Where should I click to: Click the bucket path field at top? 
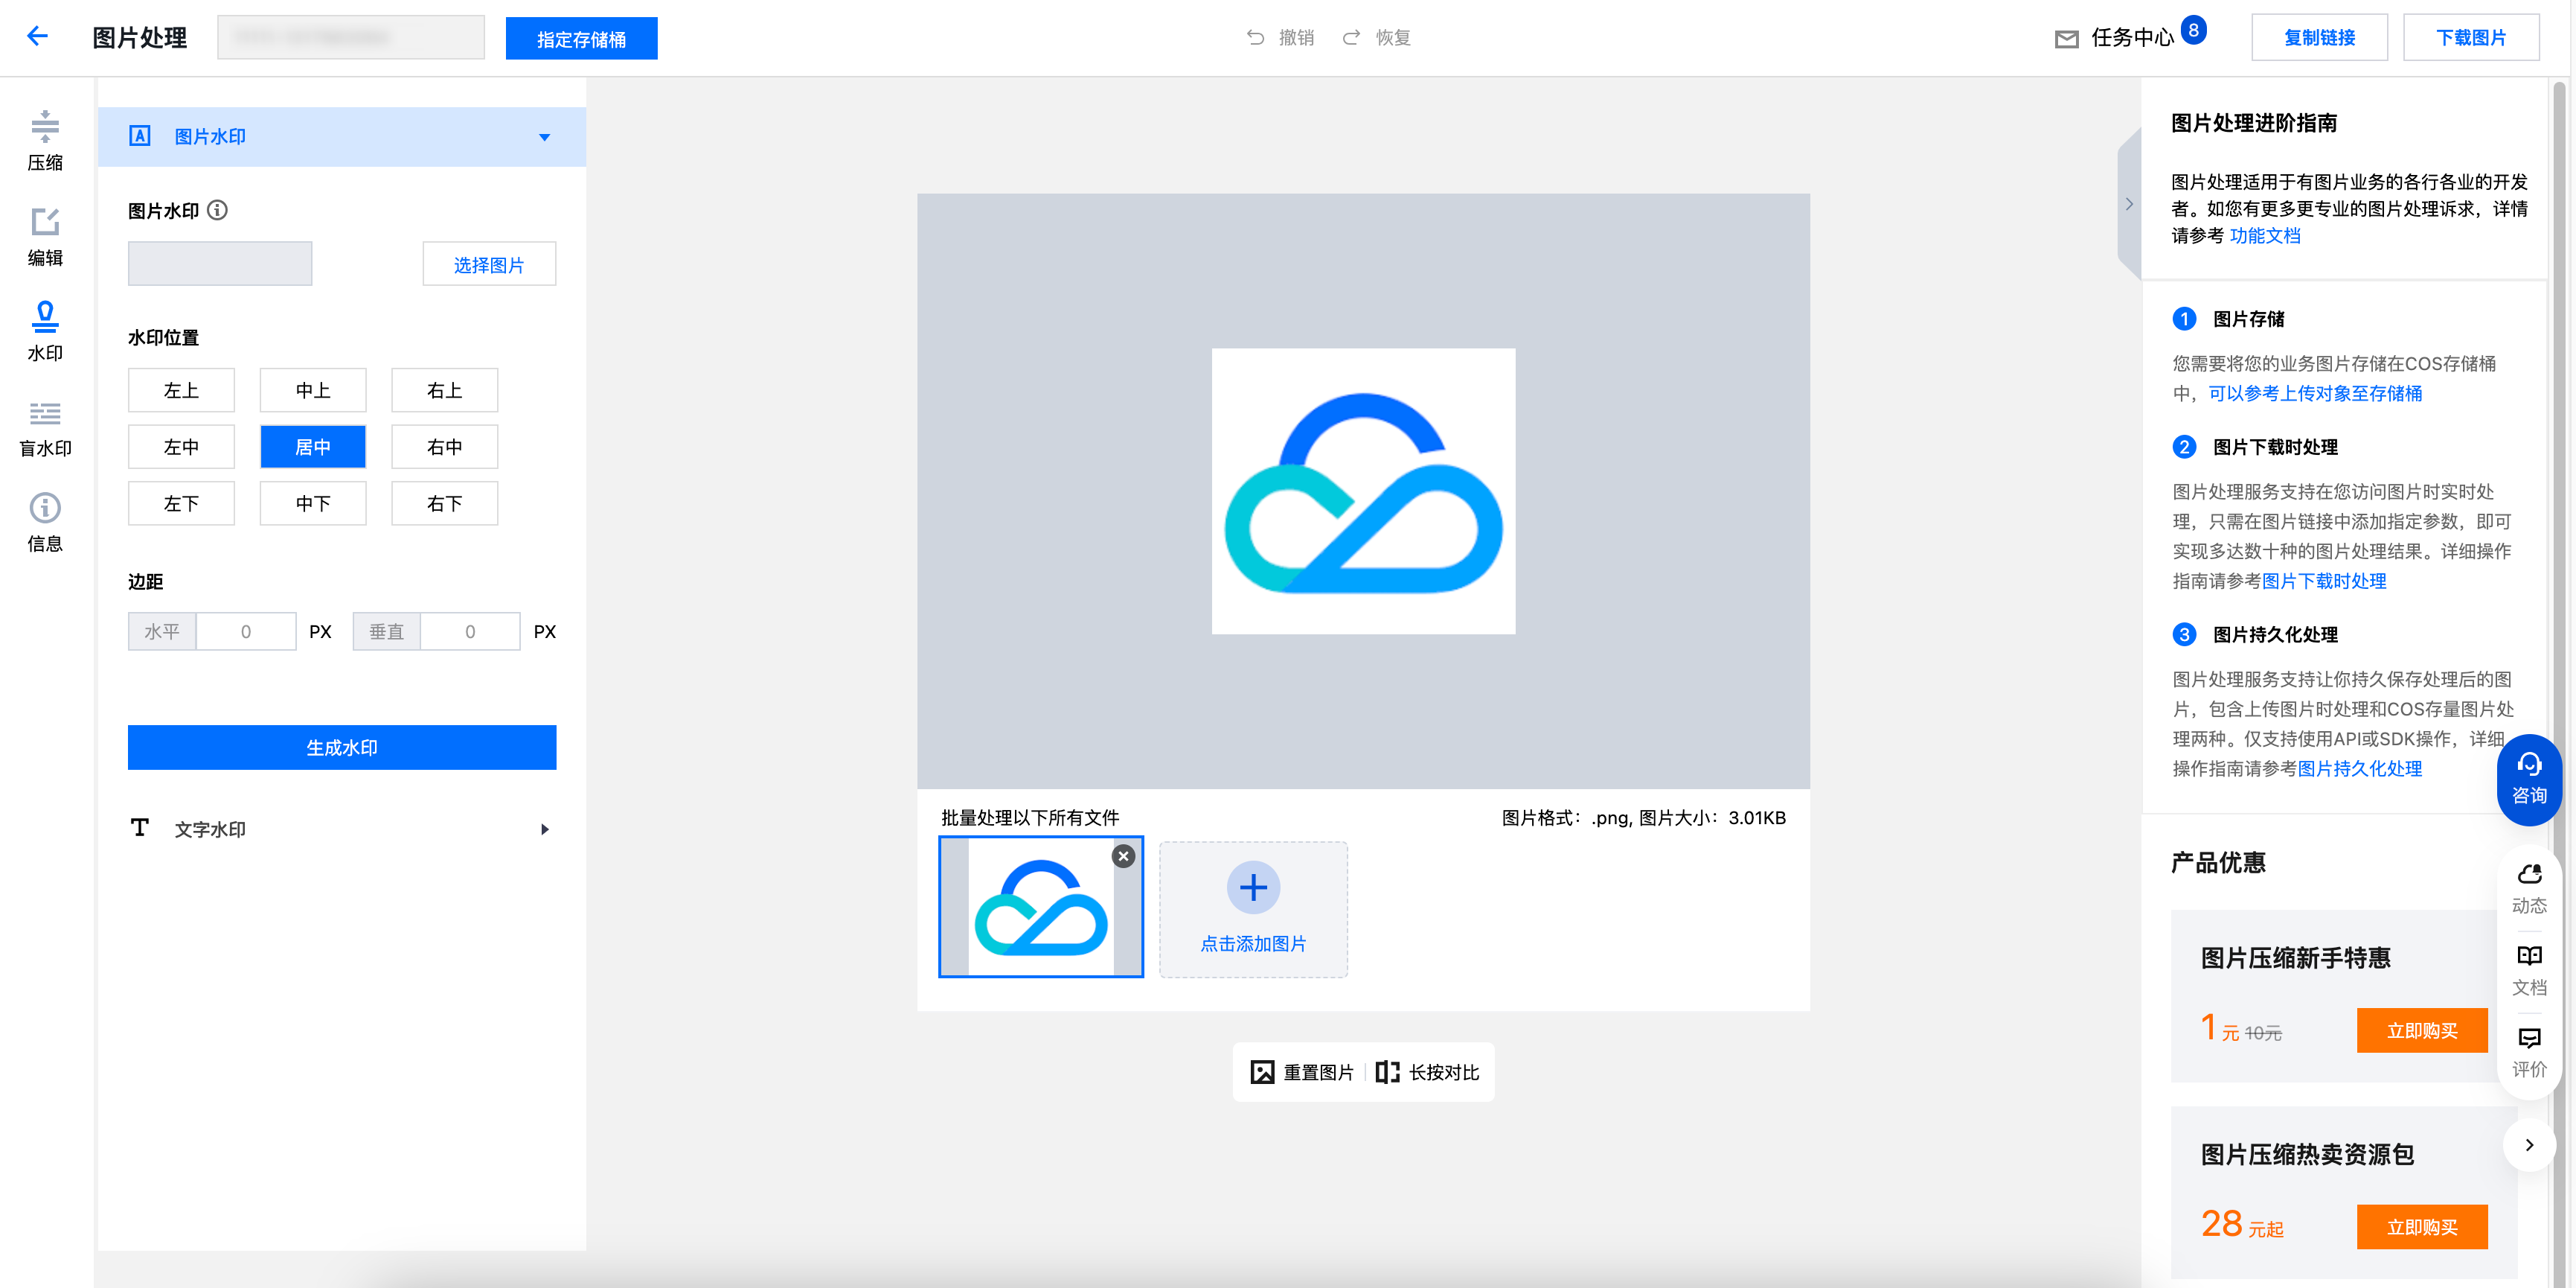(x=351, y=37)
